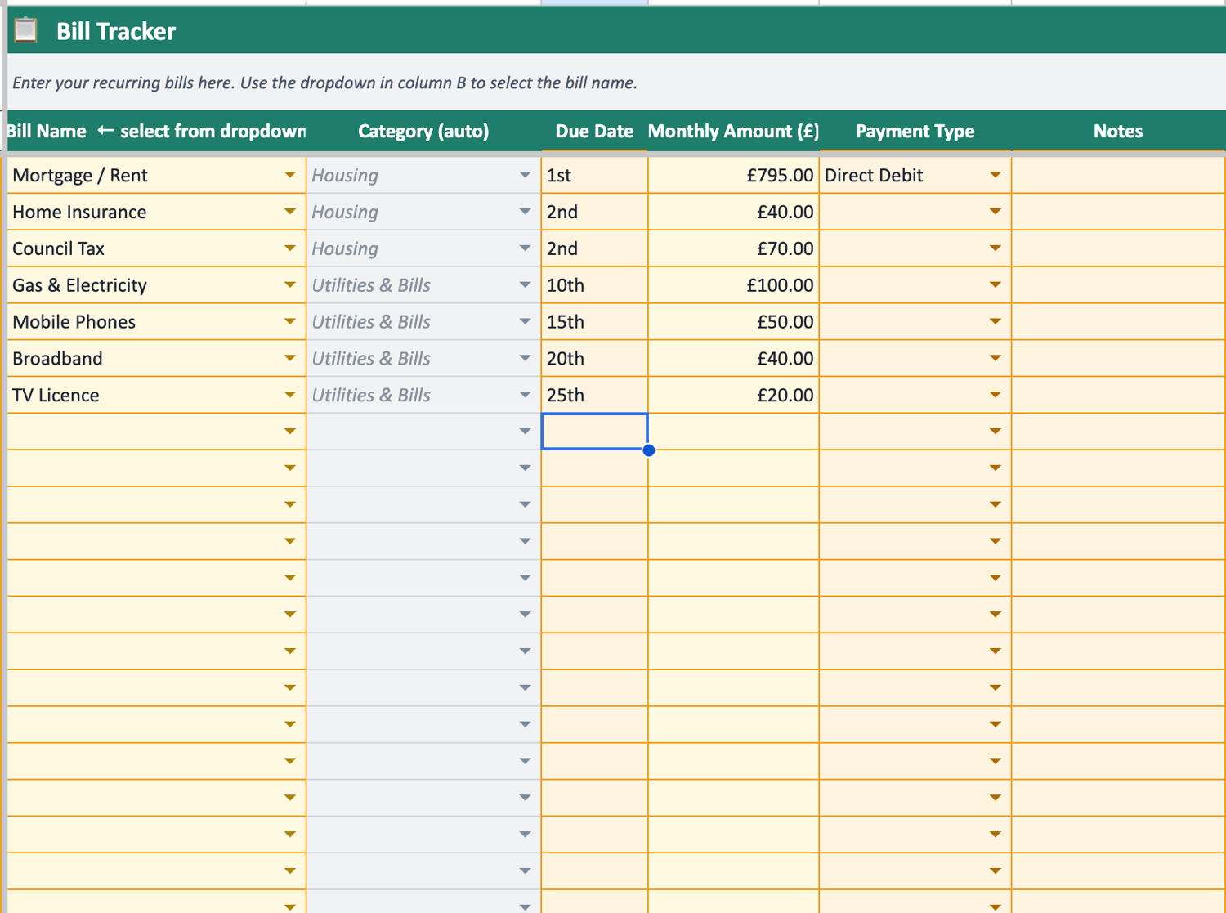Select the £40.00 amount for Home Insurance
The height and width of the screenshot is (913, 1226).
(733, 212)
